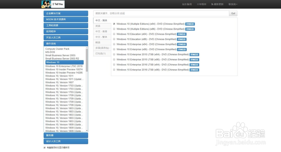Expand the 企业解决方案 category
281x152 pixels.
coord(66,13)
